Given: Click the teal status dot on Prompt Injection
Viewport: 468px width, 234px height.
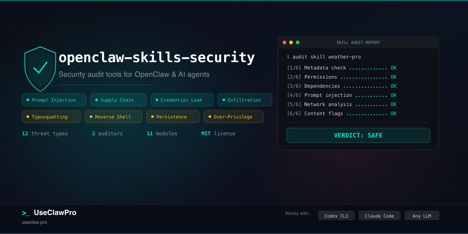Looking at the screenshot, I should pyautogui.click(x=27, y=99).
